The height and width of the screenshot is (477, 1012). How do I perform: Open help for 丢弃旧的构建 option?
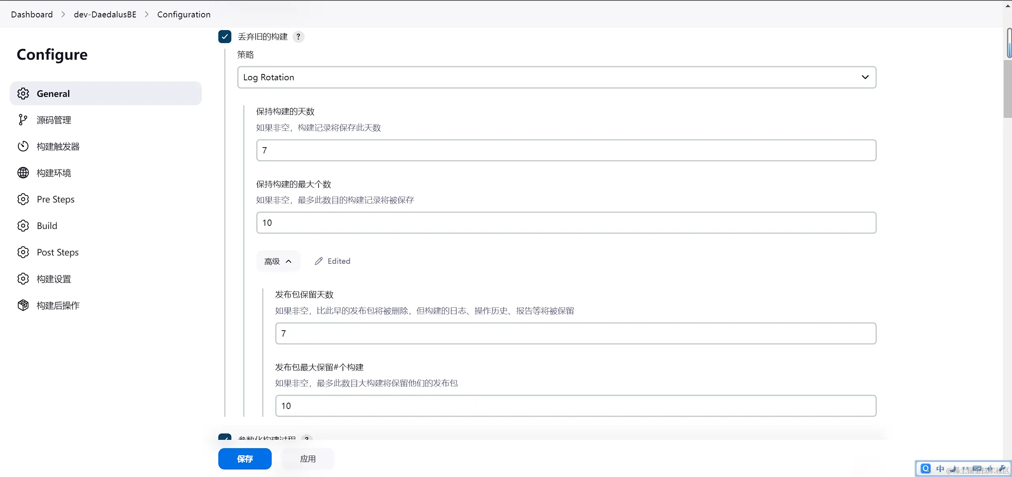tap(299, 37)
